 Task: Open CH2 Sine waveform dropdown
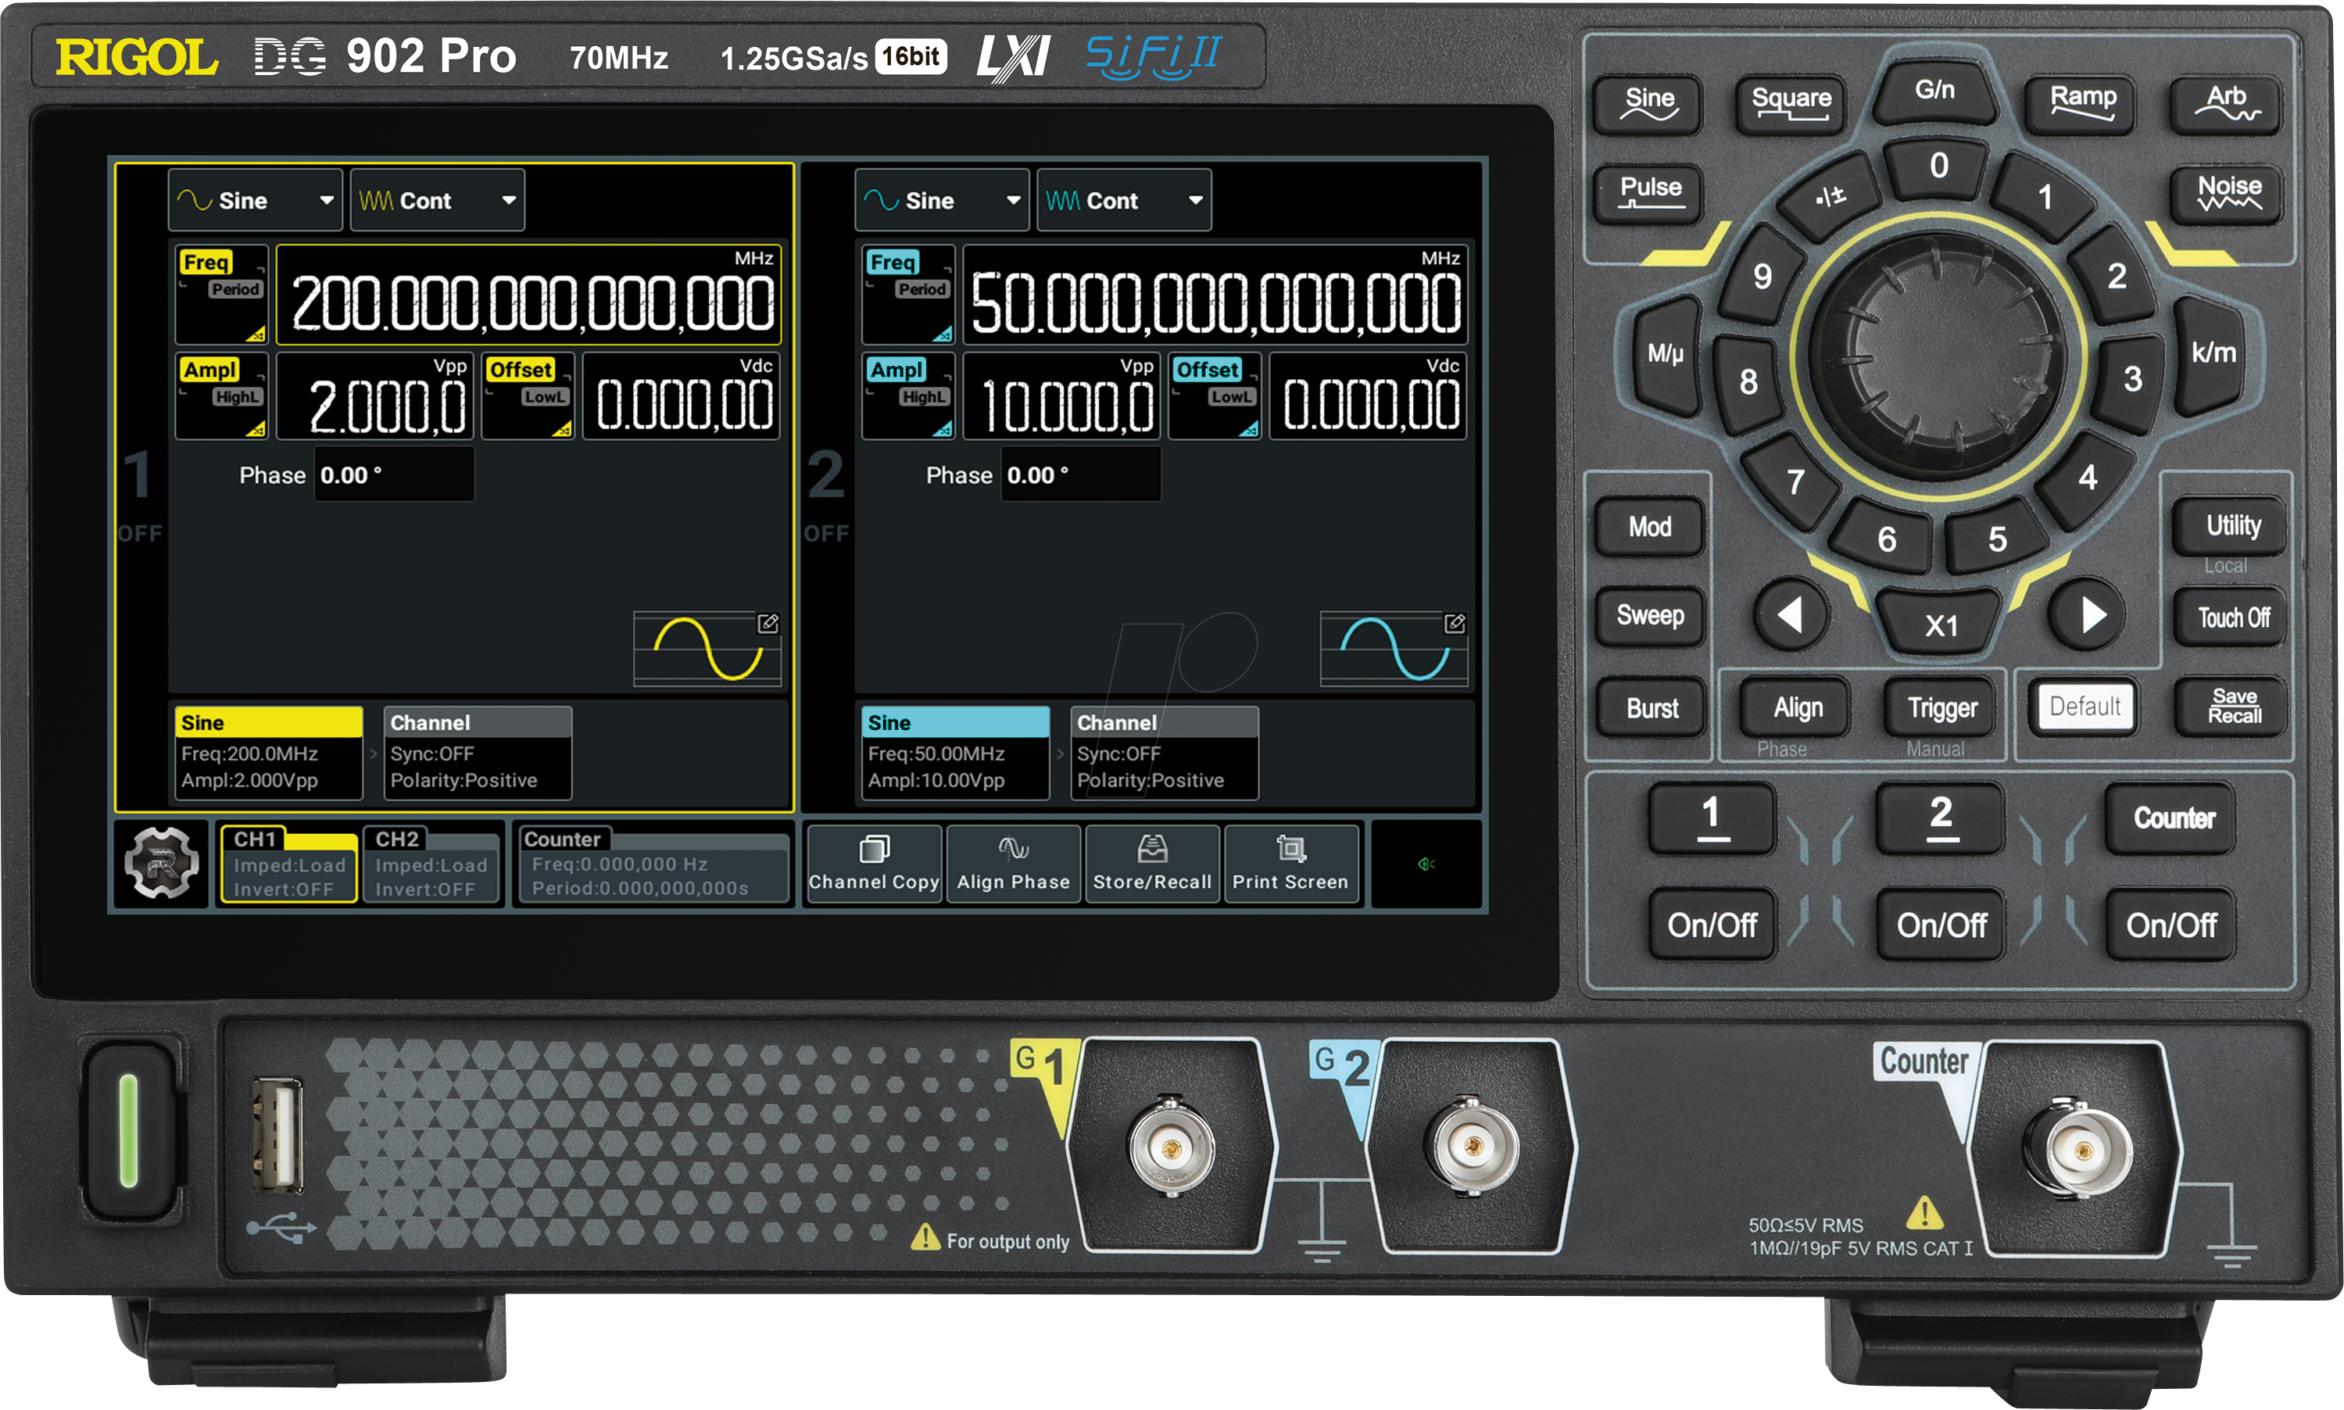tap(942, 200)
